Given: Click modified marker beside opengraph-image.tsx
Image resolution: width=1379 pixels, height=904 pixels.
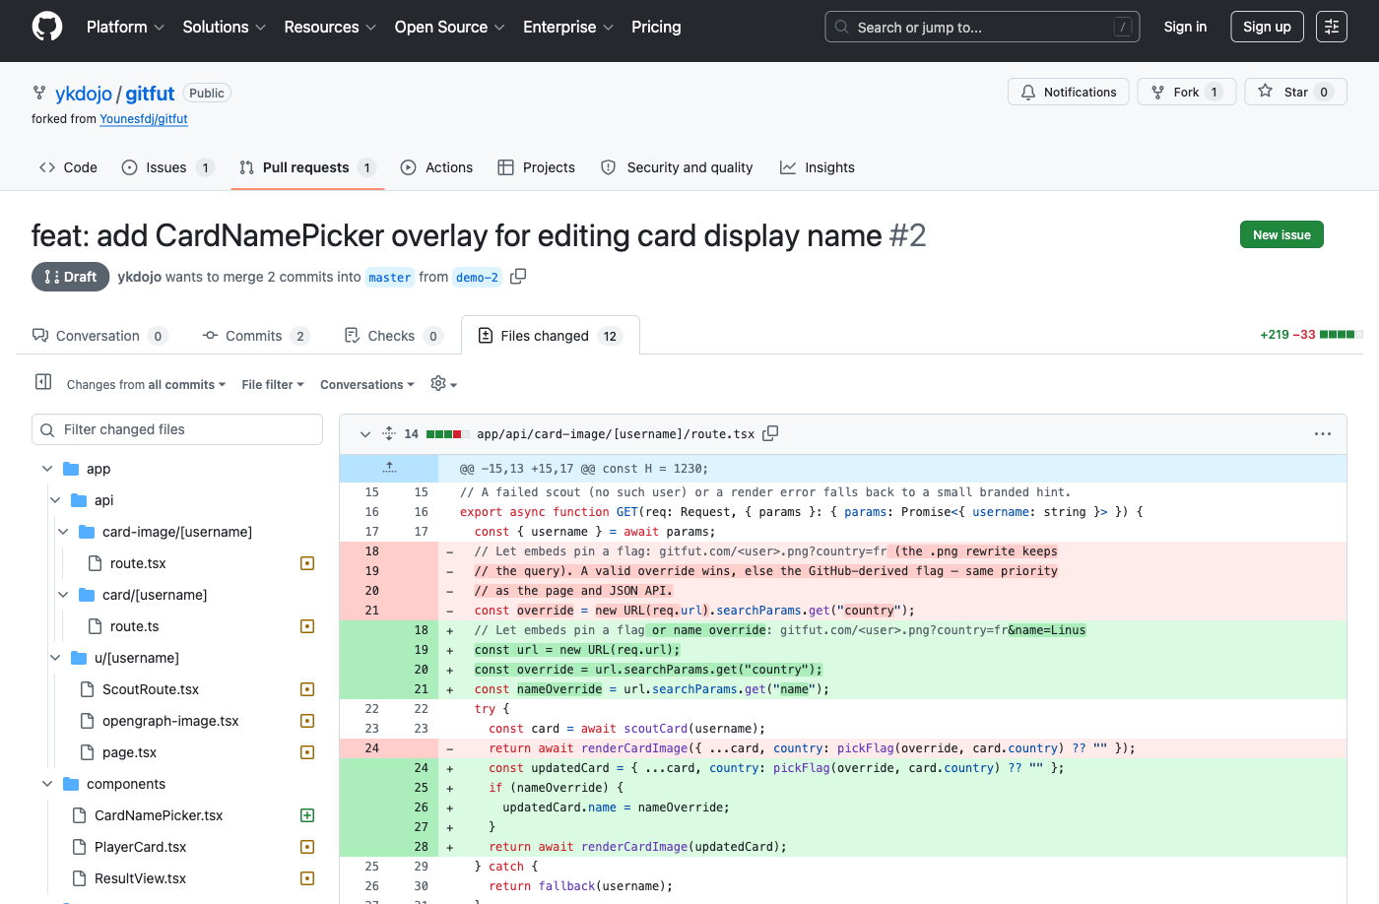Looking at the screenshot, I should tap(307, 721).
